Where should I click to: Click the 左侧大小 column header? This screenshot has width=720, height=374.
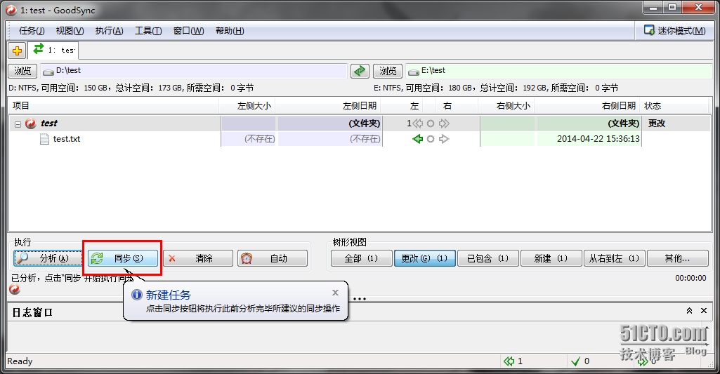point(247,106)
